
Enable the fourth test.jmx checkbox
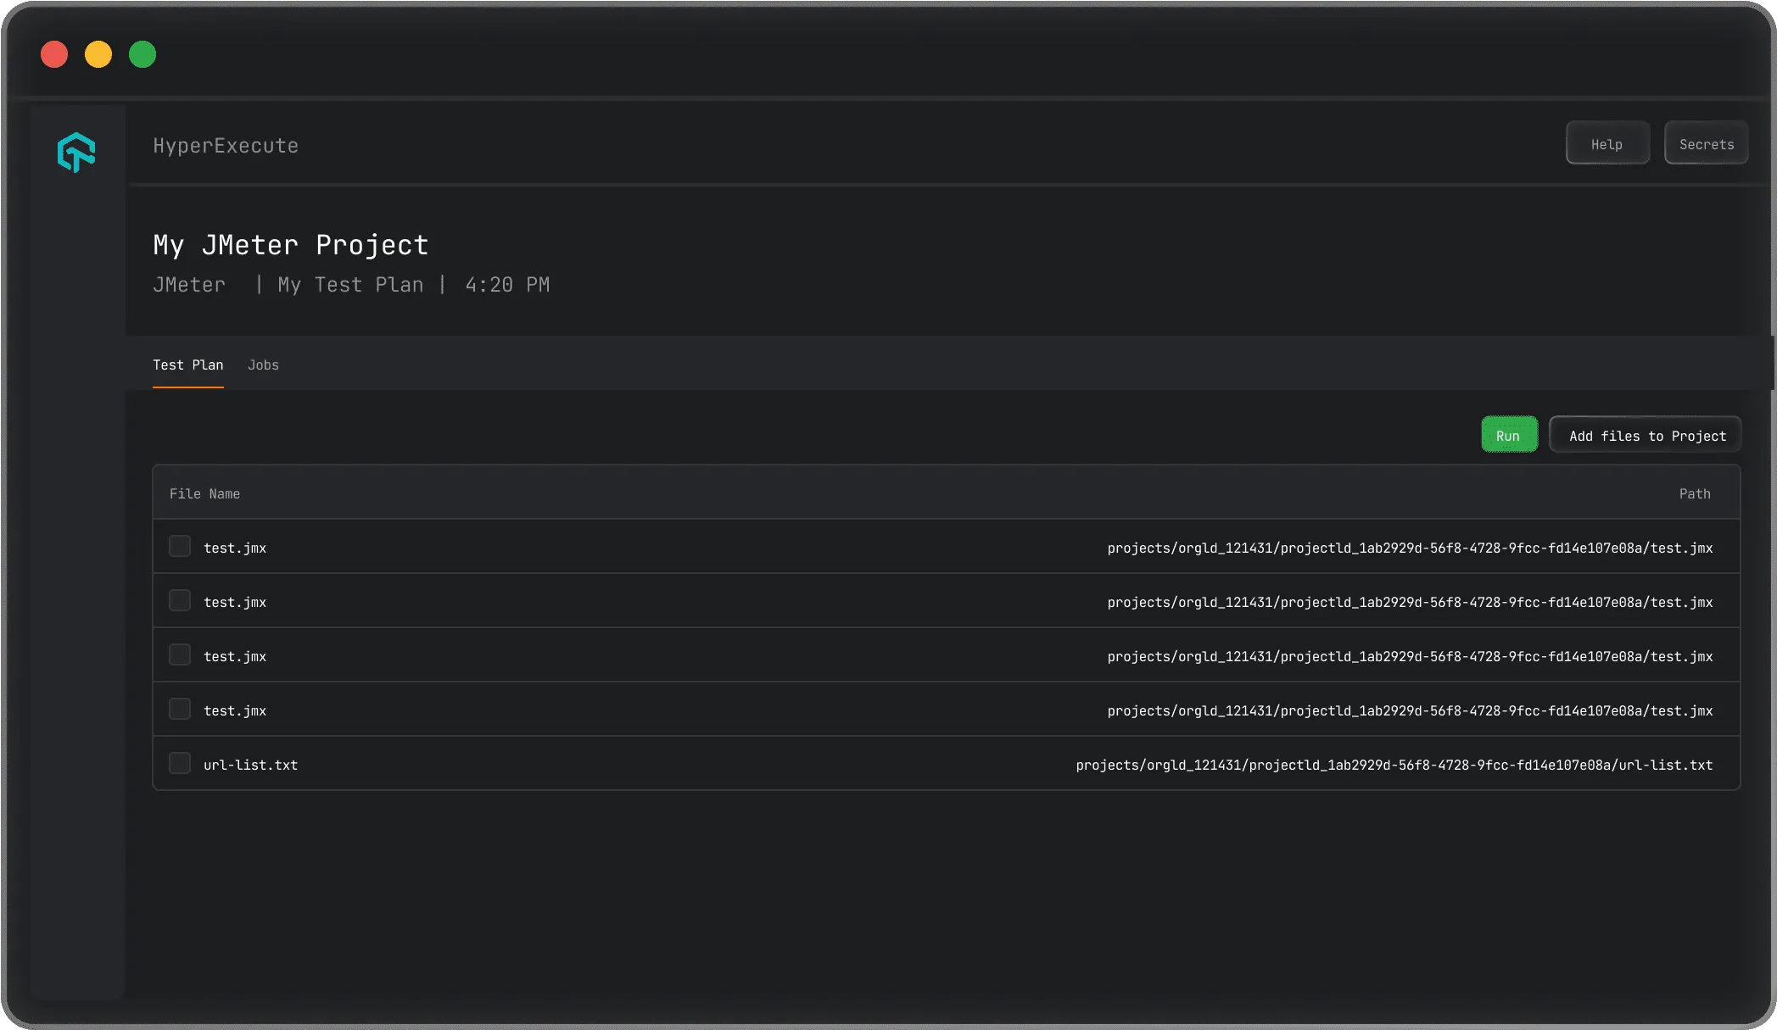[x=180, y=709]
